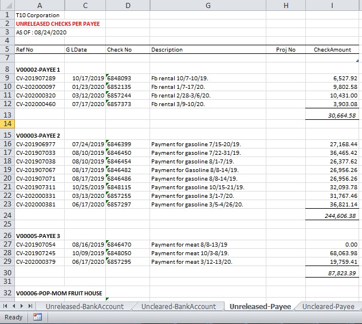Image resolution: width=362 pixels, height=324 pixels.
Task: Select check number 6846450
Action: (128, 153)
